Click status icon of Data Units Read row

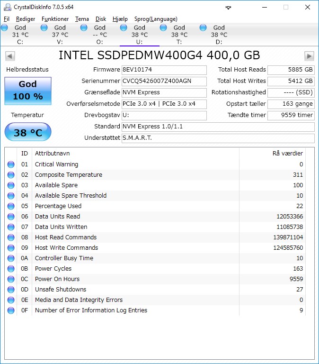tap(11, 217)
